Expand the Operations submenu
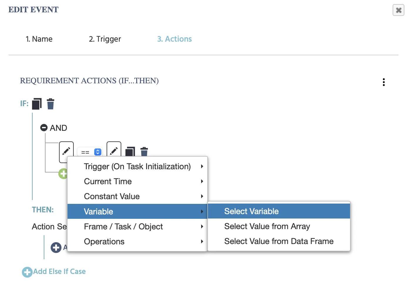Image resolution: width=407 pixels, height=281 pixels. tap(137, 241)
